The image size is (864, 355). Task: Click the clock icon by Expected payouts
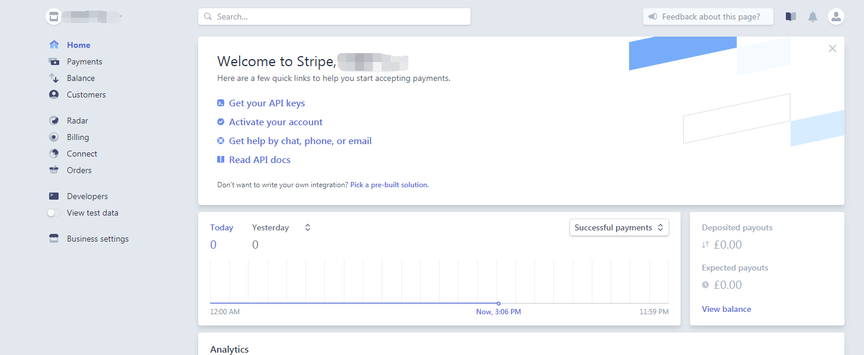coord(705,285)
